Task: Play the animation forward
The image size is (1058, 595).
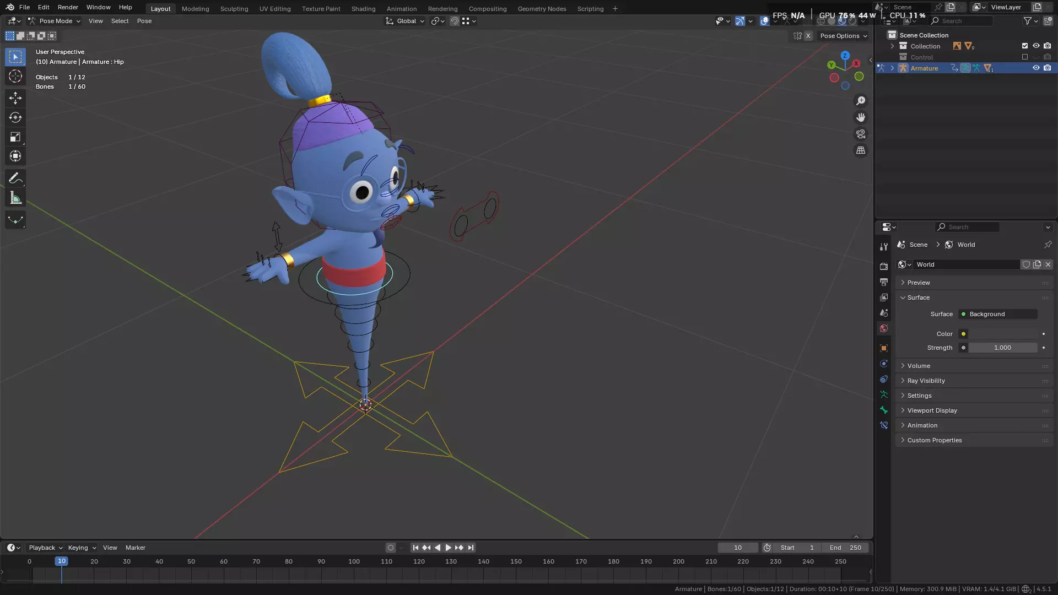Action: (448, 548)
